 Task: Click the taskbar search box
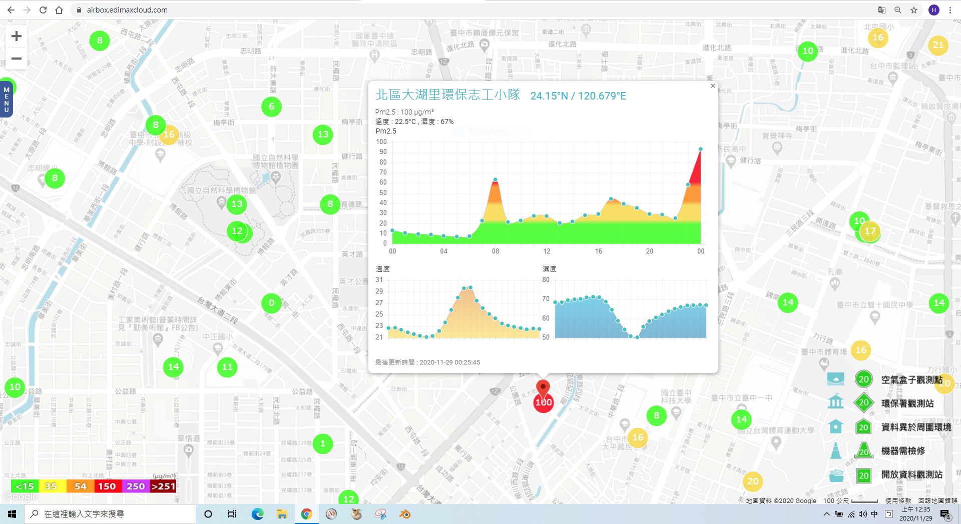(x=111, y=514)
